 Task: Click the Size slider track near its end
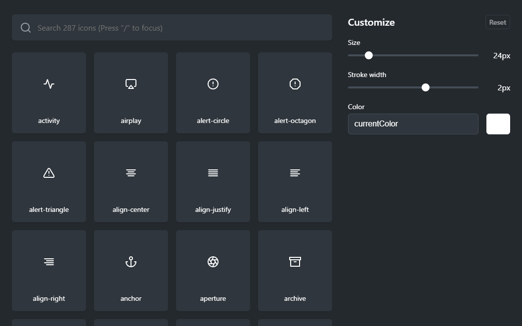click(x=472, y=55)
